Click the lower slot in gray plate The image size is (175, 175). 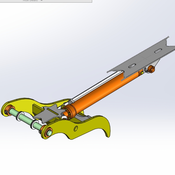[x=132, y=65]
